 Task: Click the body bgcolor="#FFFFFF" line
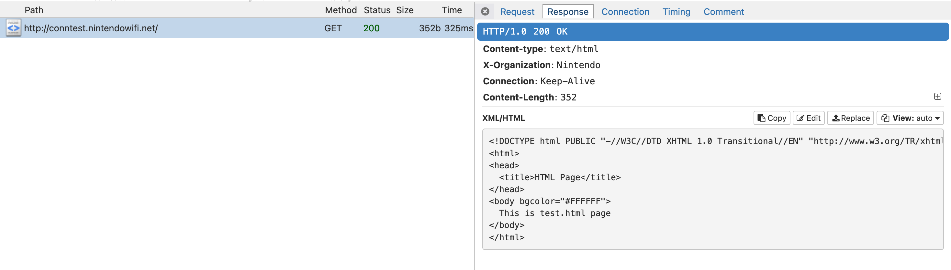click(550, 201)
